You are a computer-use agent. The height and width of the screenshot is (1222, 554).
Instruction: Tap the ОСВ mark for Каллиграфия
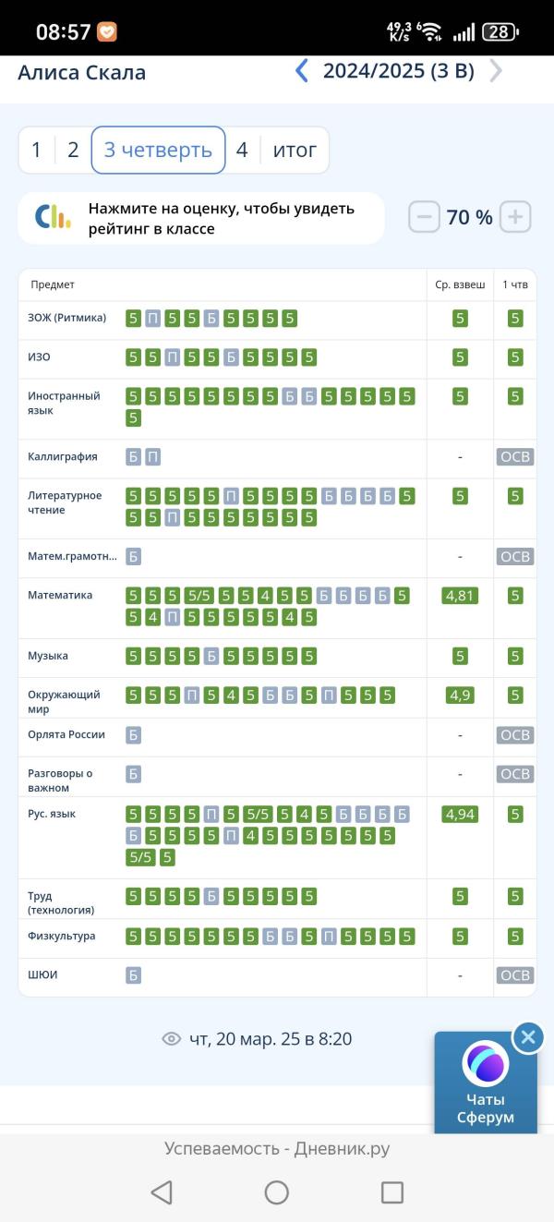[515, 457]
